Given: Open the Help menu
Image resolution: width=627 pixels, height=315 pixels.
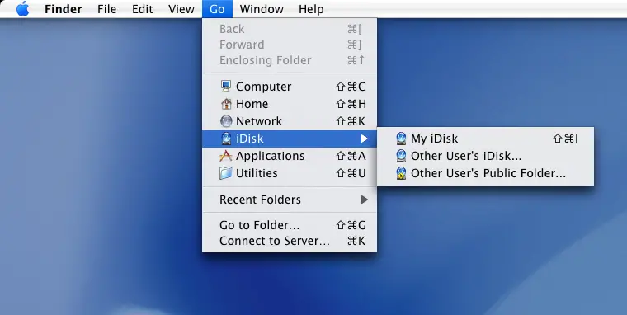Looking at the screenshot, I should click(x=311, y=9).
